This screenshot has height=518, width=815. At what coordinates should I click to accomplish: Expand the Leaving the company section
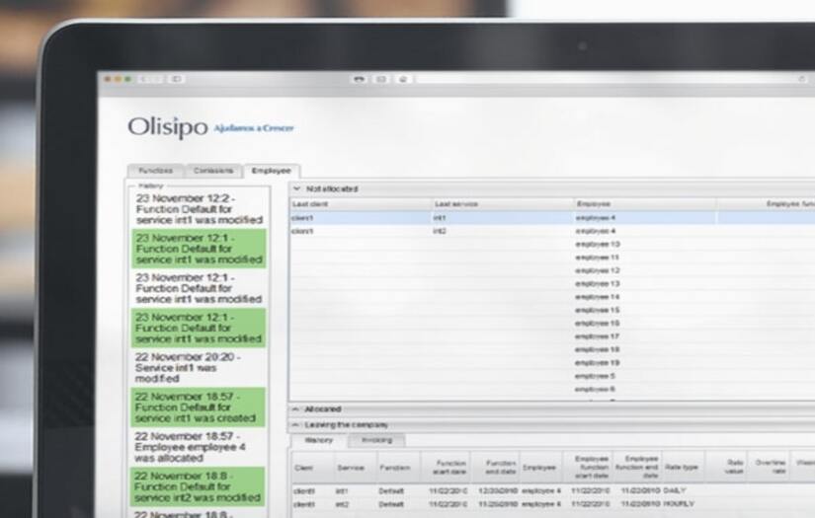[x=295, y=425]
